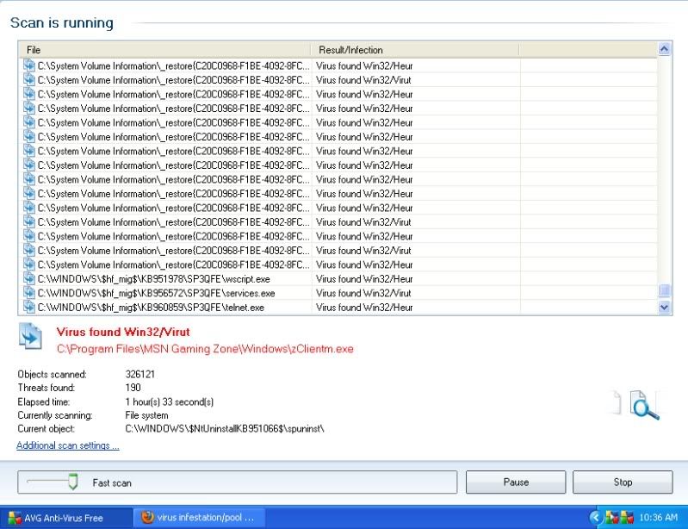Click the infection result in the wscript.exe row
The height and width of the screenshot is (529, 688).
[364, 279]
